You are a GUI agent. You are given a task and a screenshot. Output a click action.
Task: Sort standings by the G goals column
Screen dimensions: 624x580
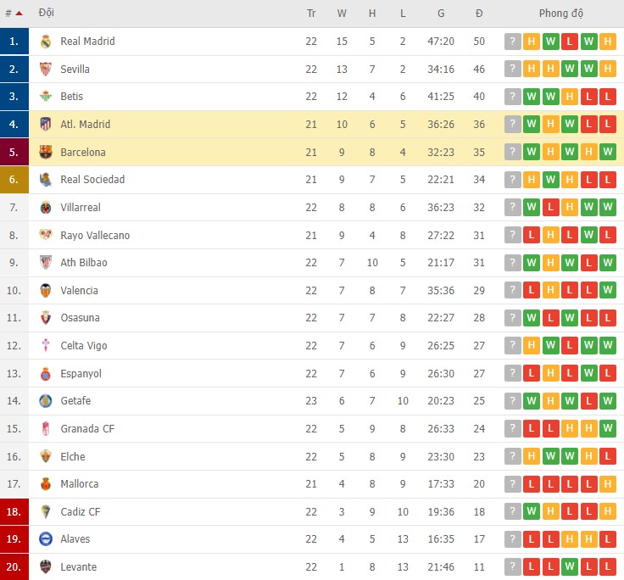coord(441,14)
